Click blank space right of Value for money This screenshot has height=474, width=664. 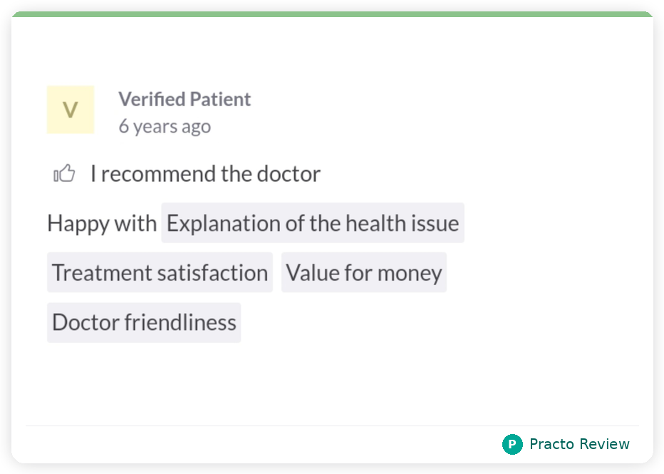tap(541, 272)
